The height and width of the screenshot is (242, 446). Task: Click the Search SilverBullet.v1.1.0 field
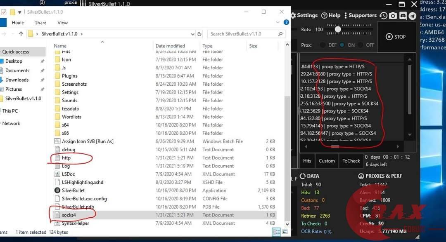(246, 34)
